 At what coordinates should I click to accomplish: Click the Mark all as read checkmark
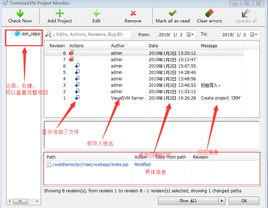tap(173, 13)
